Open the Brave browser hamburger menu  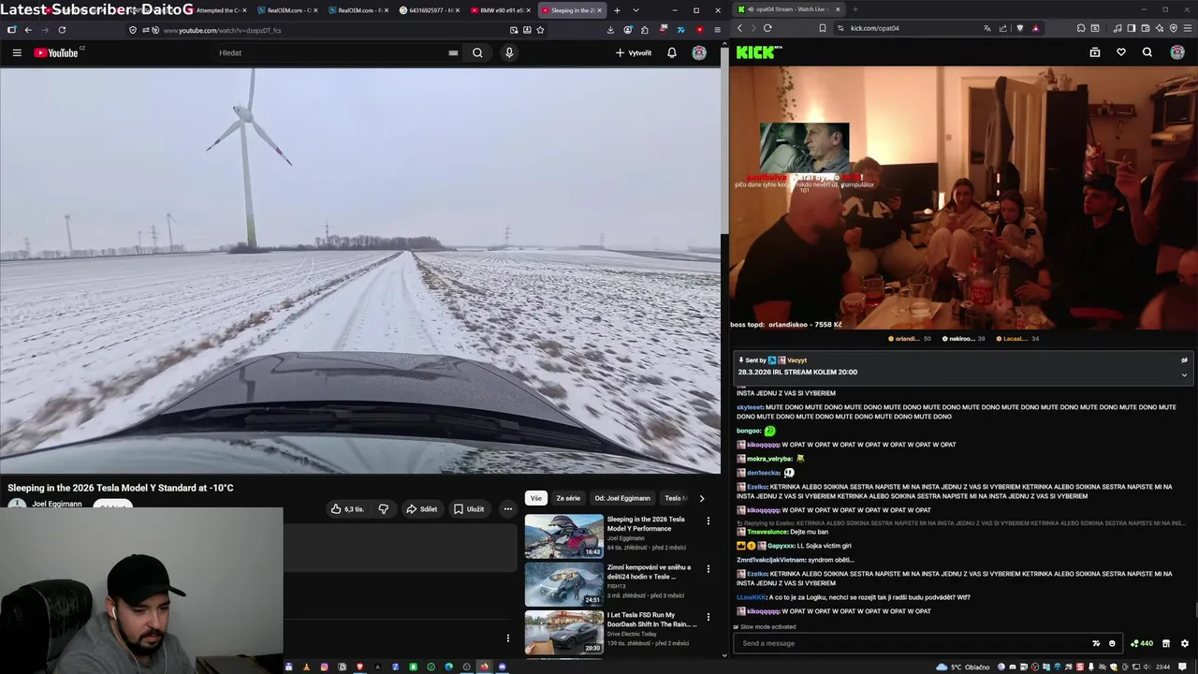[1188, 28]
